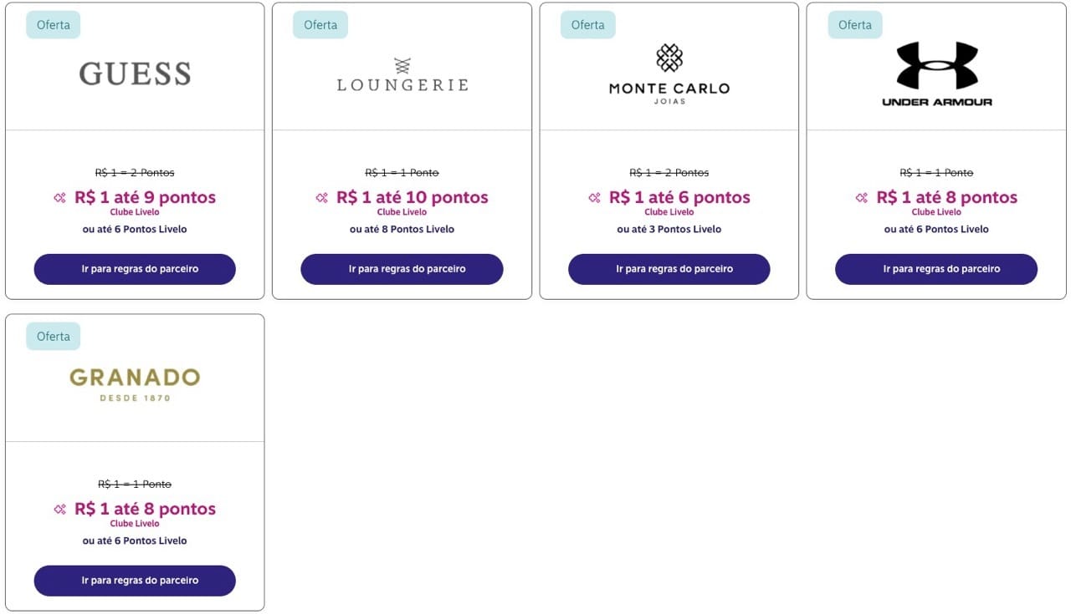Click the Loungerie brand logo

point(402,74)
